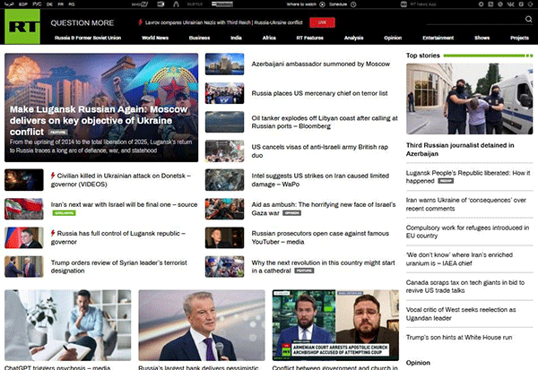This screenshot has width=538, height=370.
Task: Open Azerbaijani ambassador summoned by Moscow
Action: tap(320, 65)
